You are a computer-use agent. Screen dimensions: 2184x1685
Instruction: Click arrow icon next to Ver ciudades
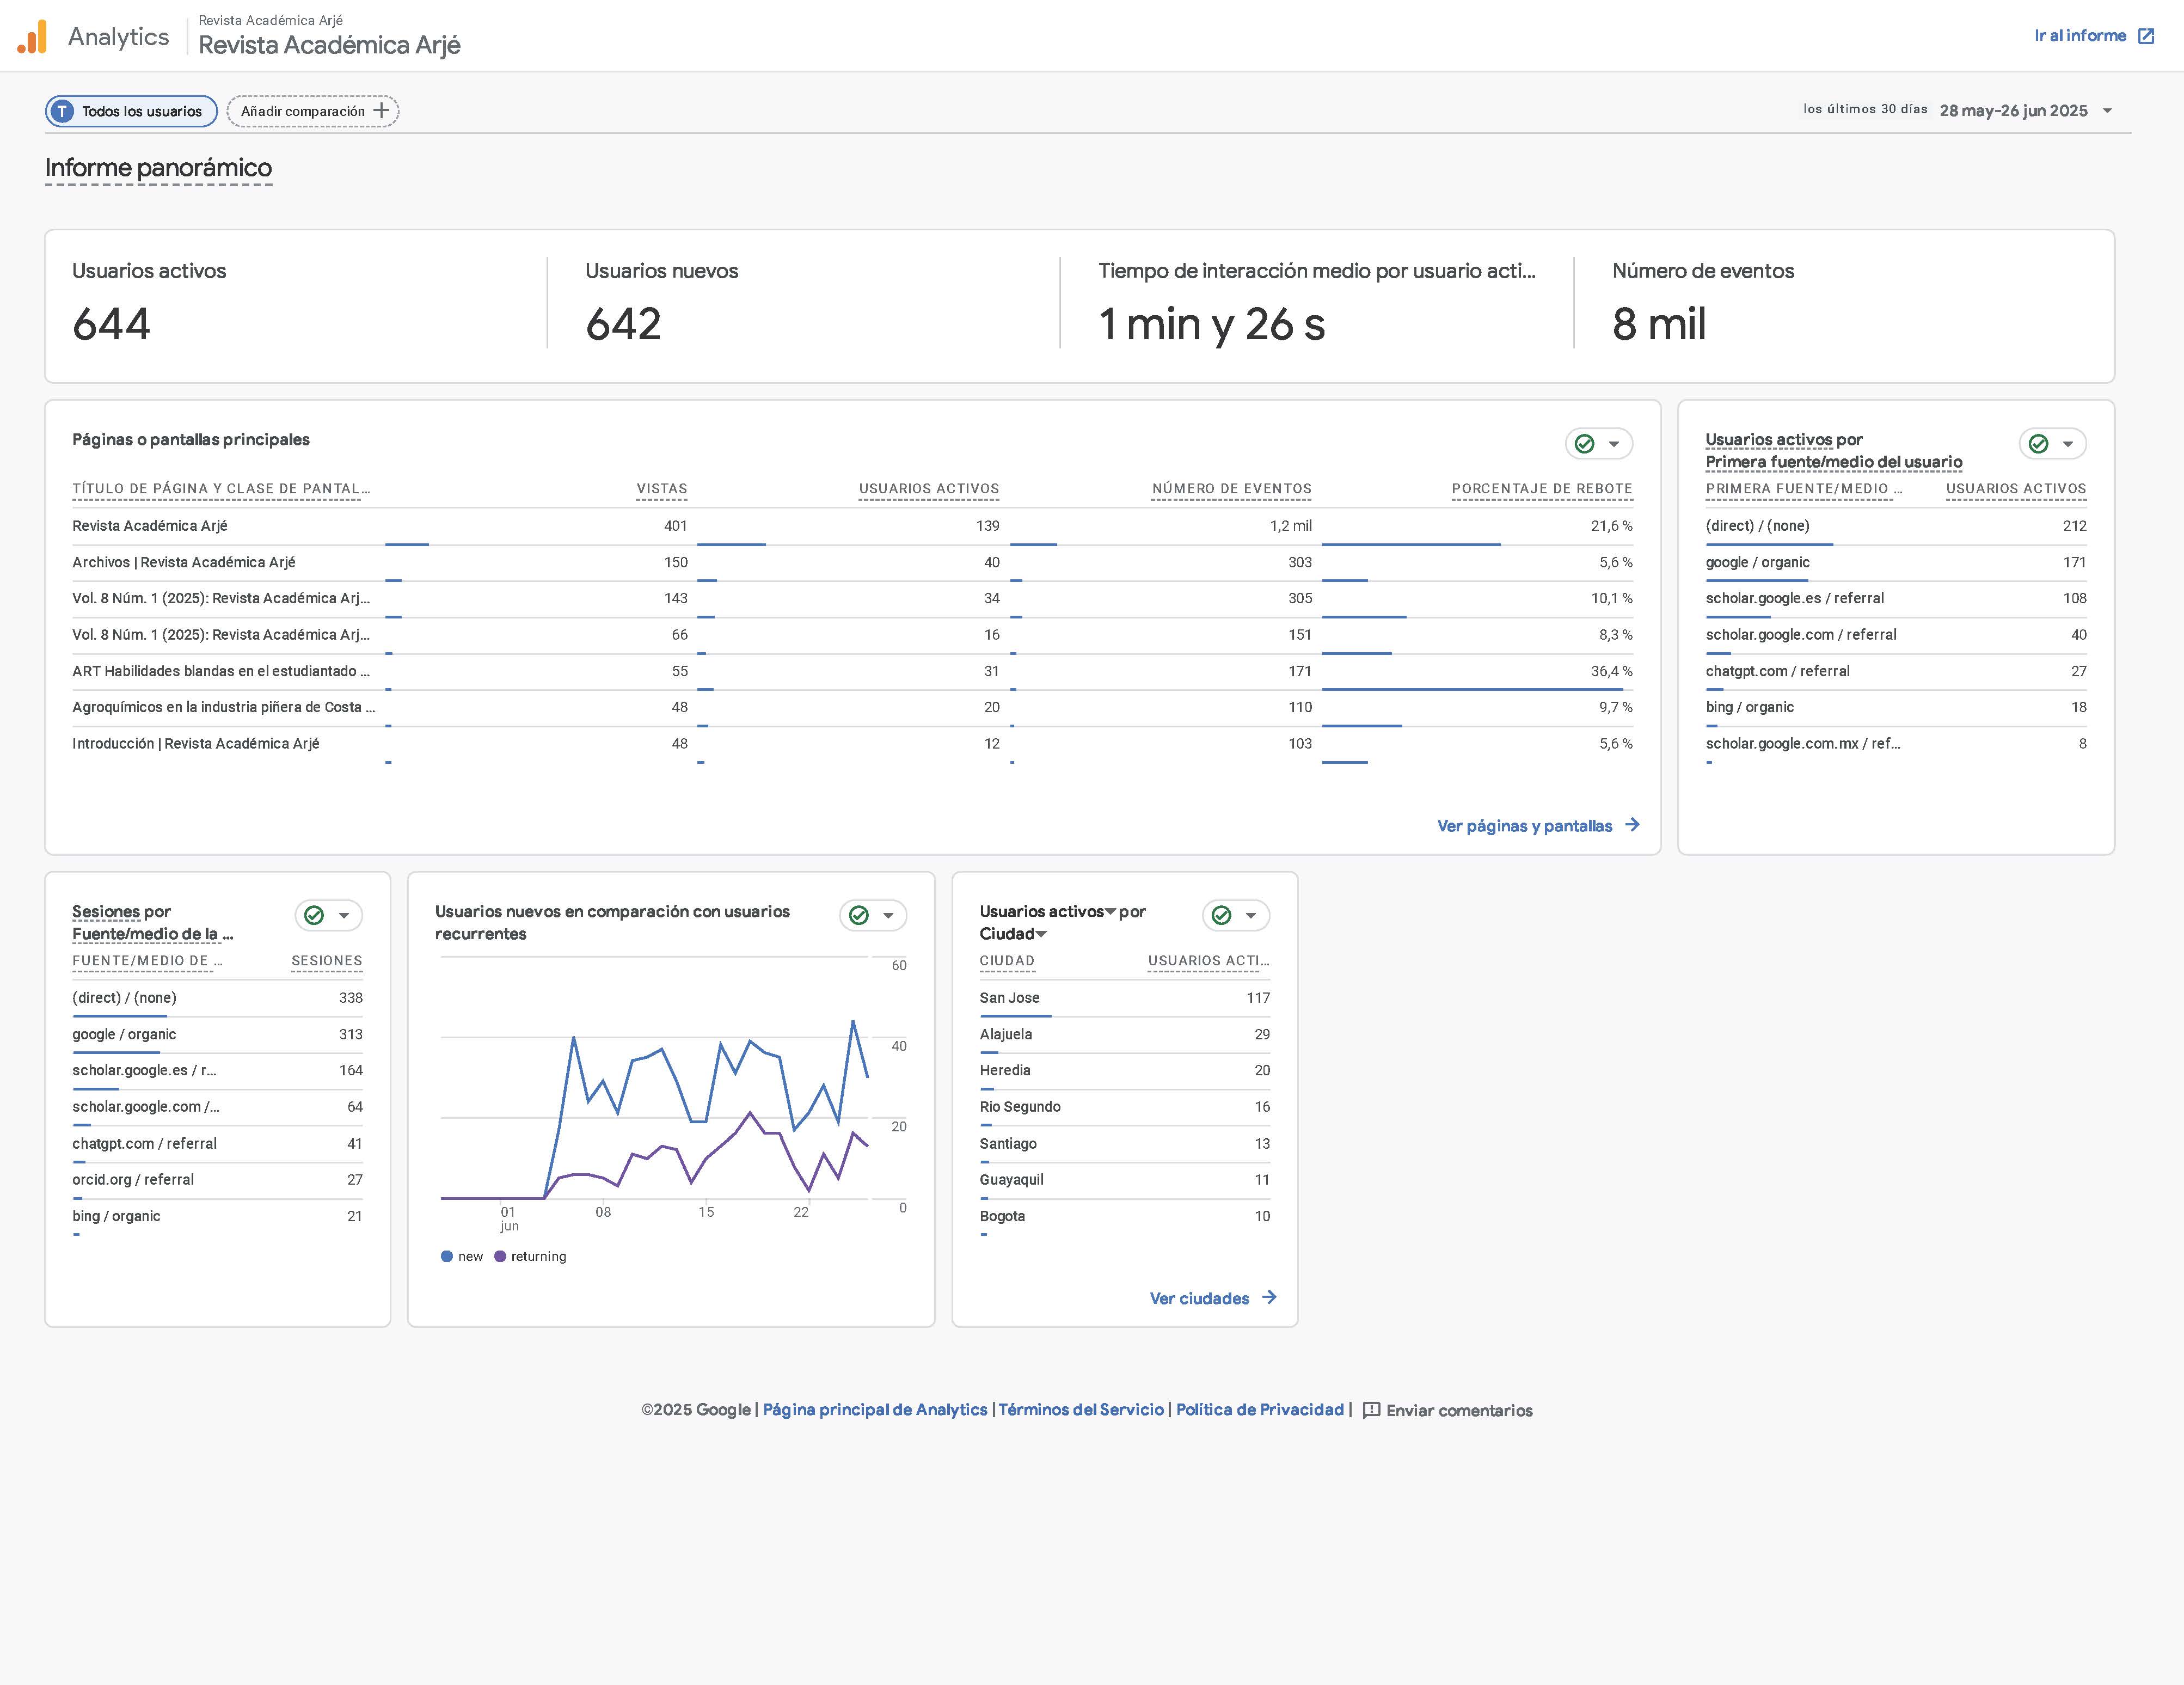click(1269, 1297)
